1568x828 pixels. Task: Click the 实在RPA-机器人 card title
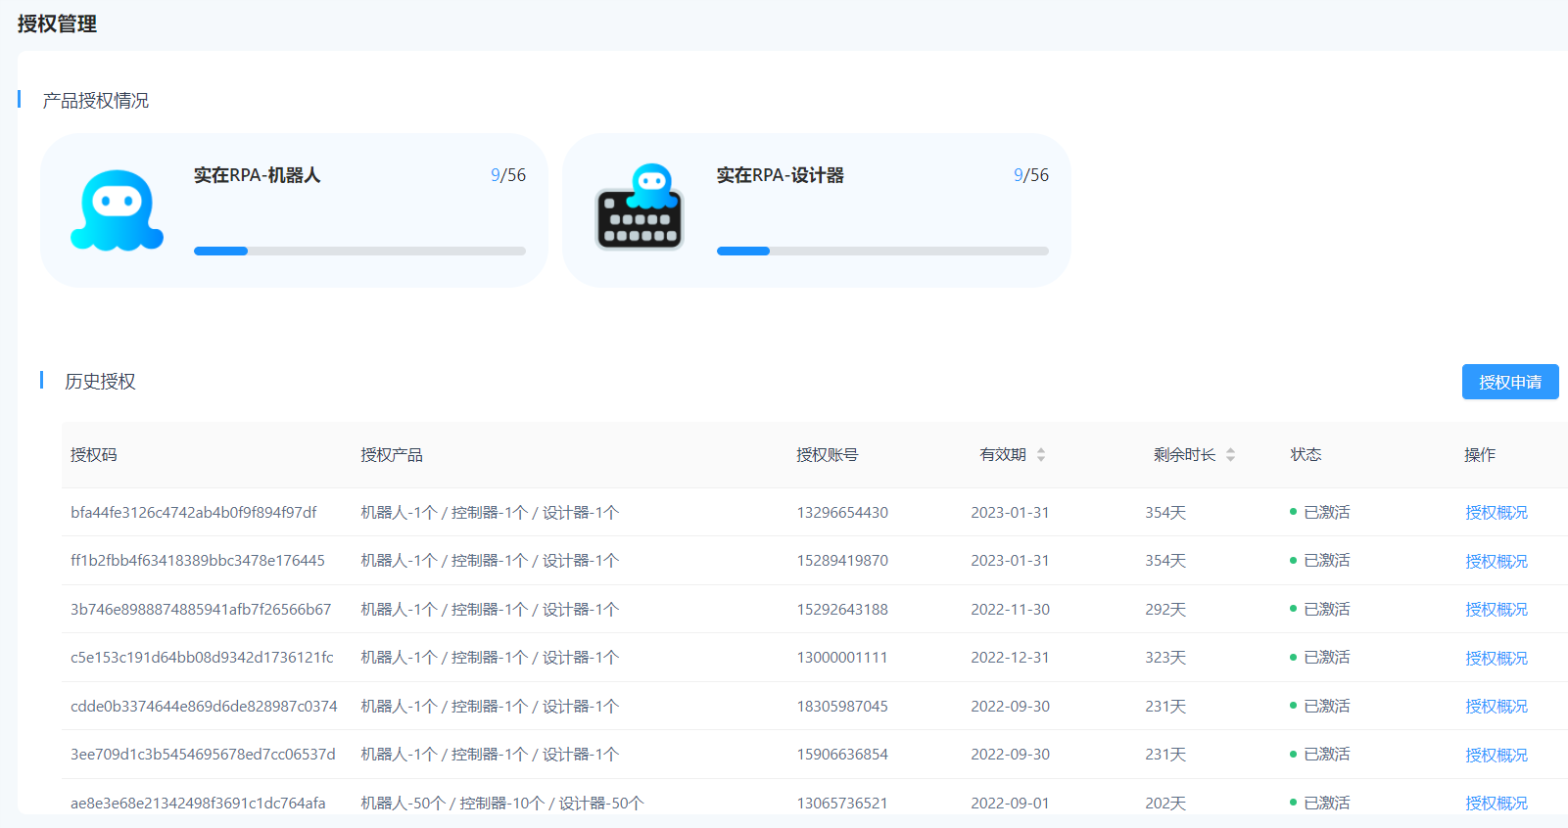tap(257, 175)
